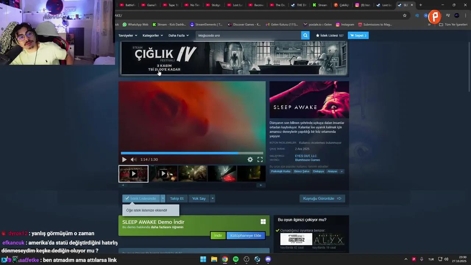Click the green İndir demo button
Image resolution: width=471 pixels, height=265 pixels.
click(x=218, y=236)
